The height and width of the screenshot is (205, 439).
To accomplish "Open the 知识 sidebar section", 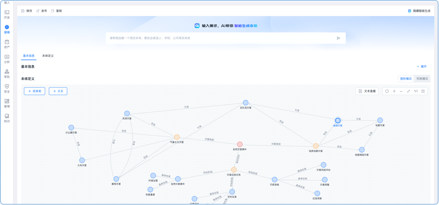I will [7, 118].
